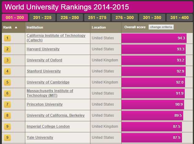Open California Institute of Technology (Caltech) link

point(56,38)
